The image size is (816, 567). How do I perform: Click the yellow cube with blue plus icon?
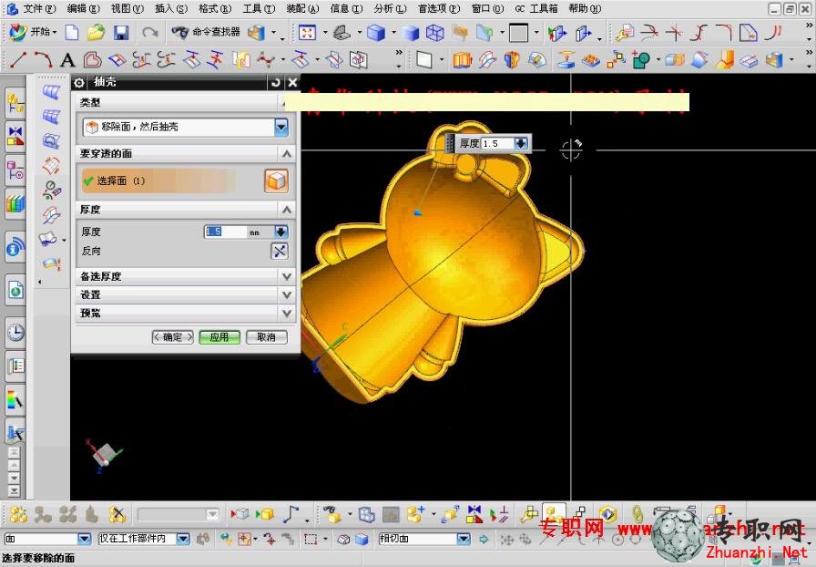416,514
